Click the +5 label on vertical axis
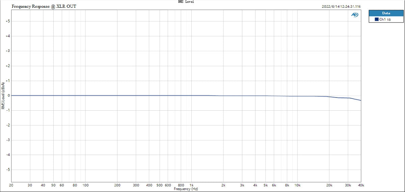This screenshot has width=405, height=192. (x=7, y=21)
